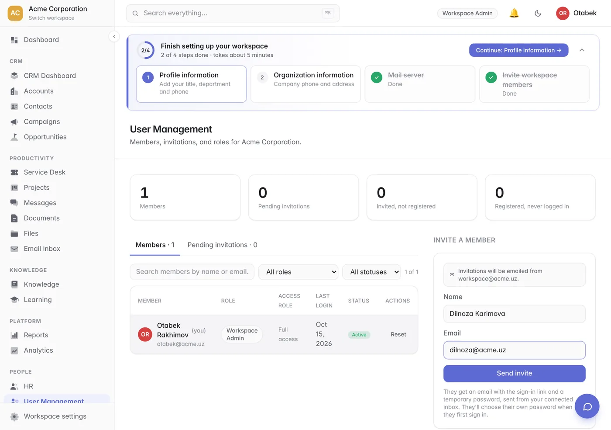Click the Messages chat bubbles icon
The image size is (611, 430).
click(x=14, y=203)
